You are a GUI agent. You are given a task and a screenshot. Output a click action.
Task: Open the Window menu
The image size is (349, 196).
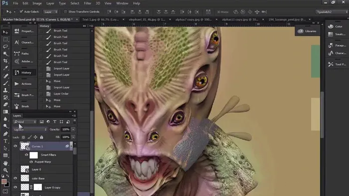[122, 3]
